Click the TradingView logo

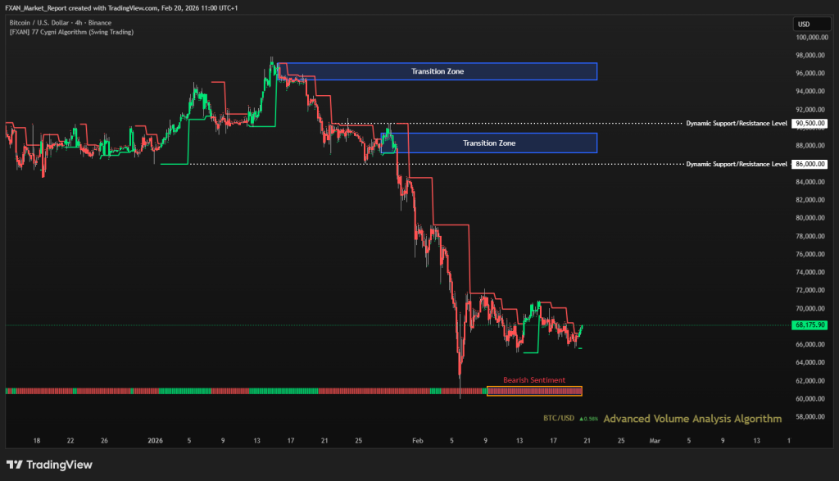[x=49, y=465]
